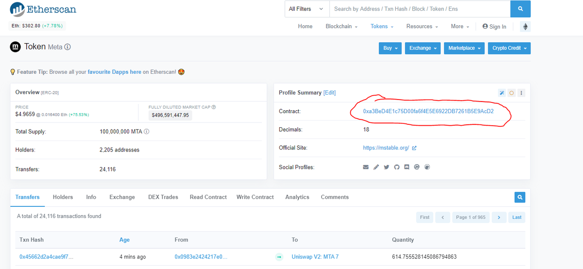The image size is (583, 269).
Task: Click the CoinGecko social icon
Action: pos(427,167)
